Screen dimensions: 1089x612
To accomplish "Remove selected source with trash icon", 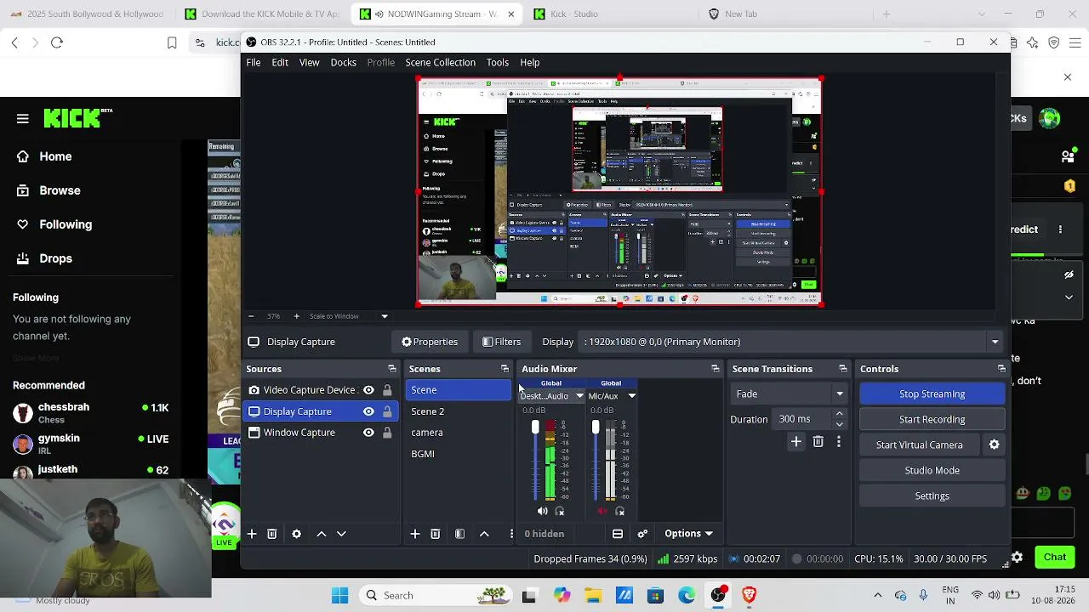I will click(x=272, y=534).
